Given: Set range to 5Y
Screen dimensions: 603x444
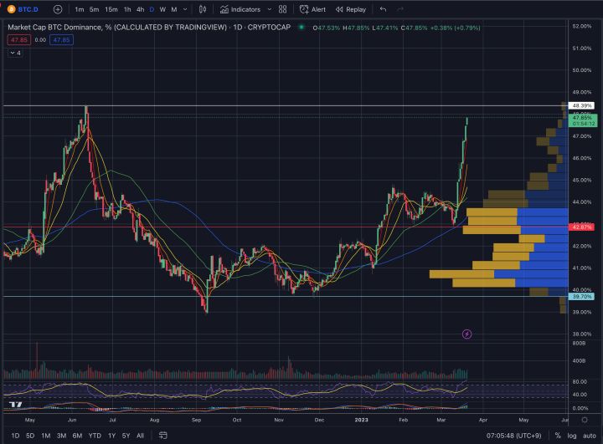Looking at the screenshot, I should click(x=126, y=436).
